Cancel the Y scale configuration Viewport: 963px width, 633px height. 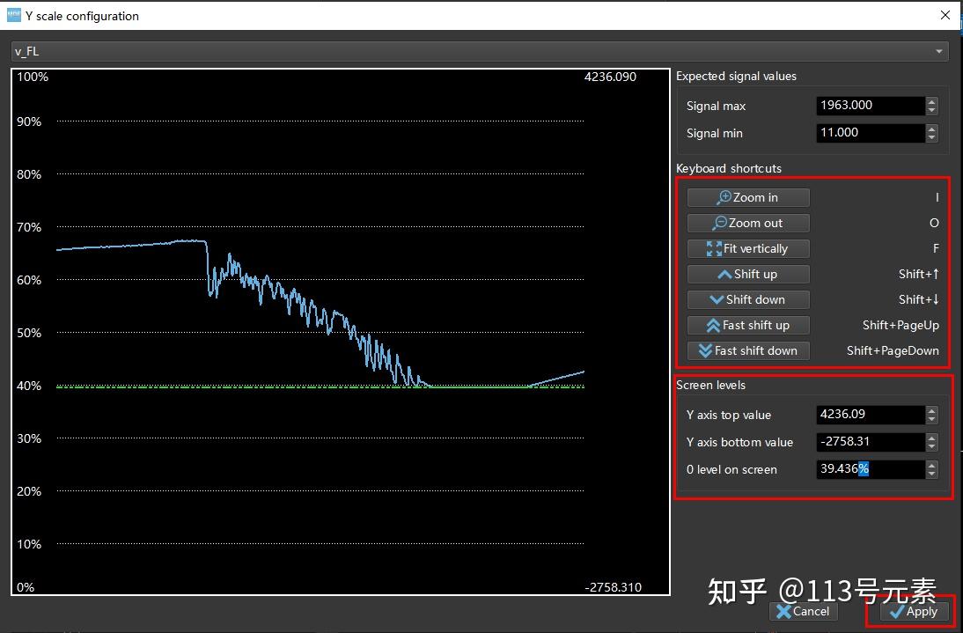pyautogui.click(x=802, y=612)
